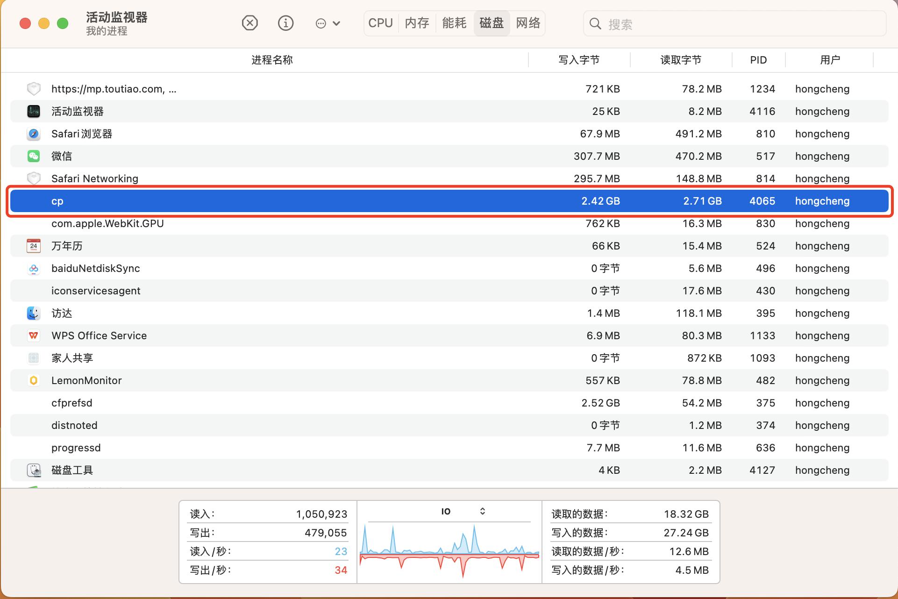
Task: Sort by the 写入字节 column header
Action: coord(578,60)
